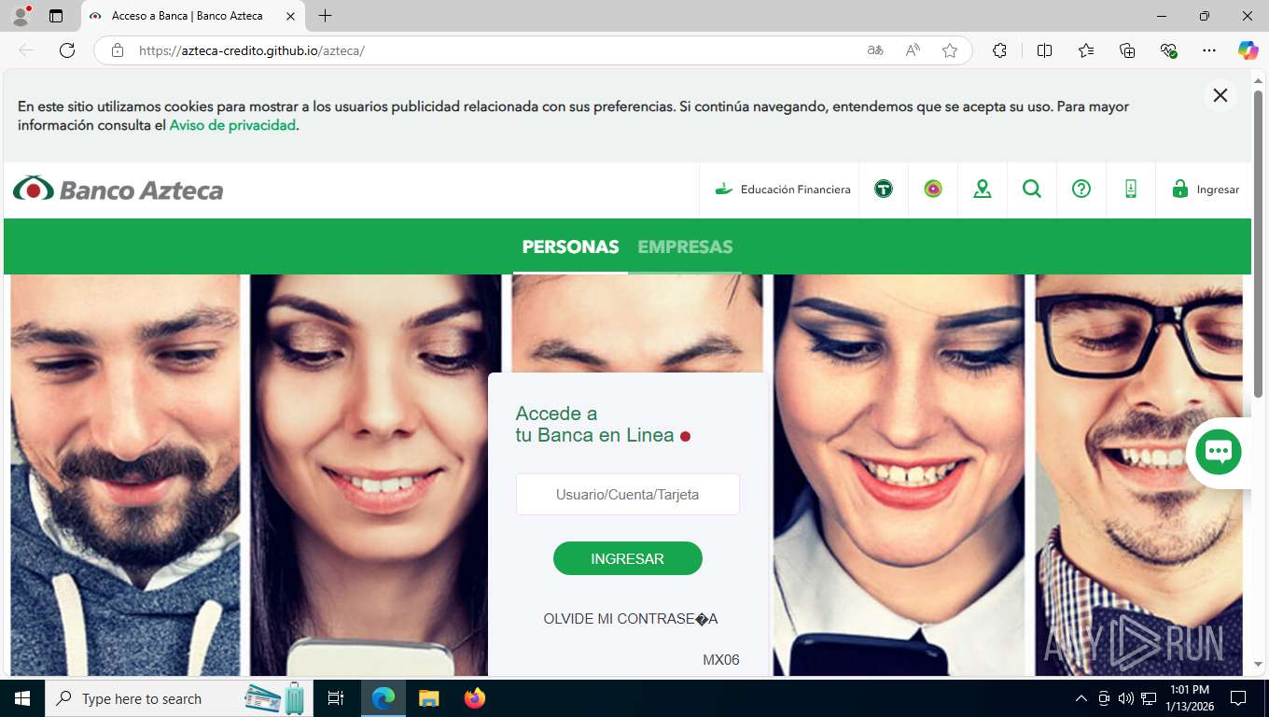Image resolution: width=1269 pixels, height=717 pixels.
Task: View site information lock icon
Action: (x=118, y=50)
